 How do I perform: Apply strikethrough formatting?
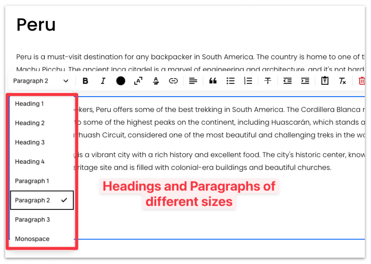coord(268,81)
